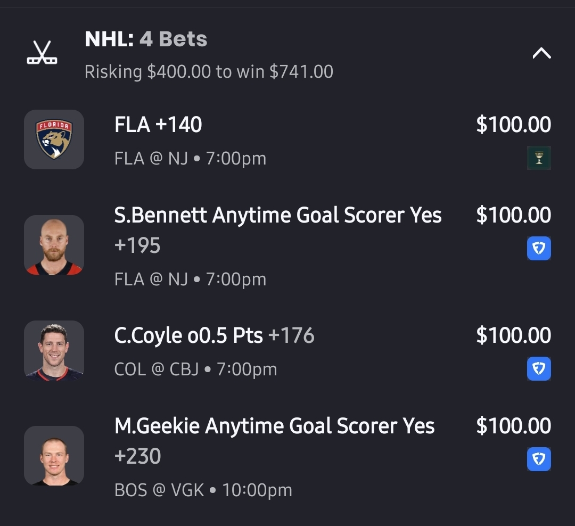Open M.Geekie Anytime Goal Scorer bet

pos(274,426)
